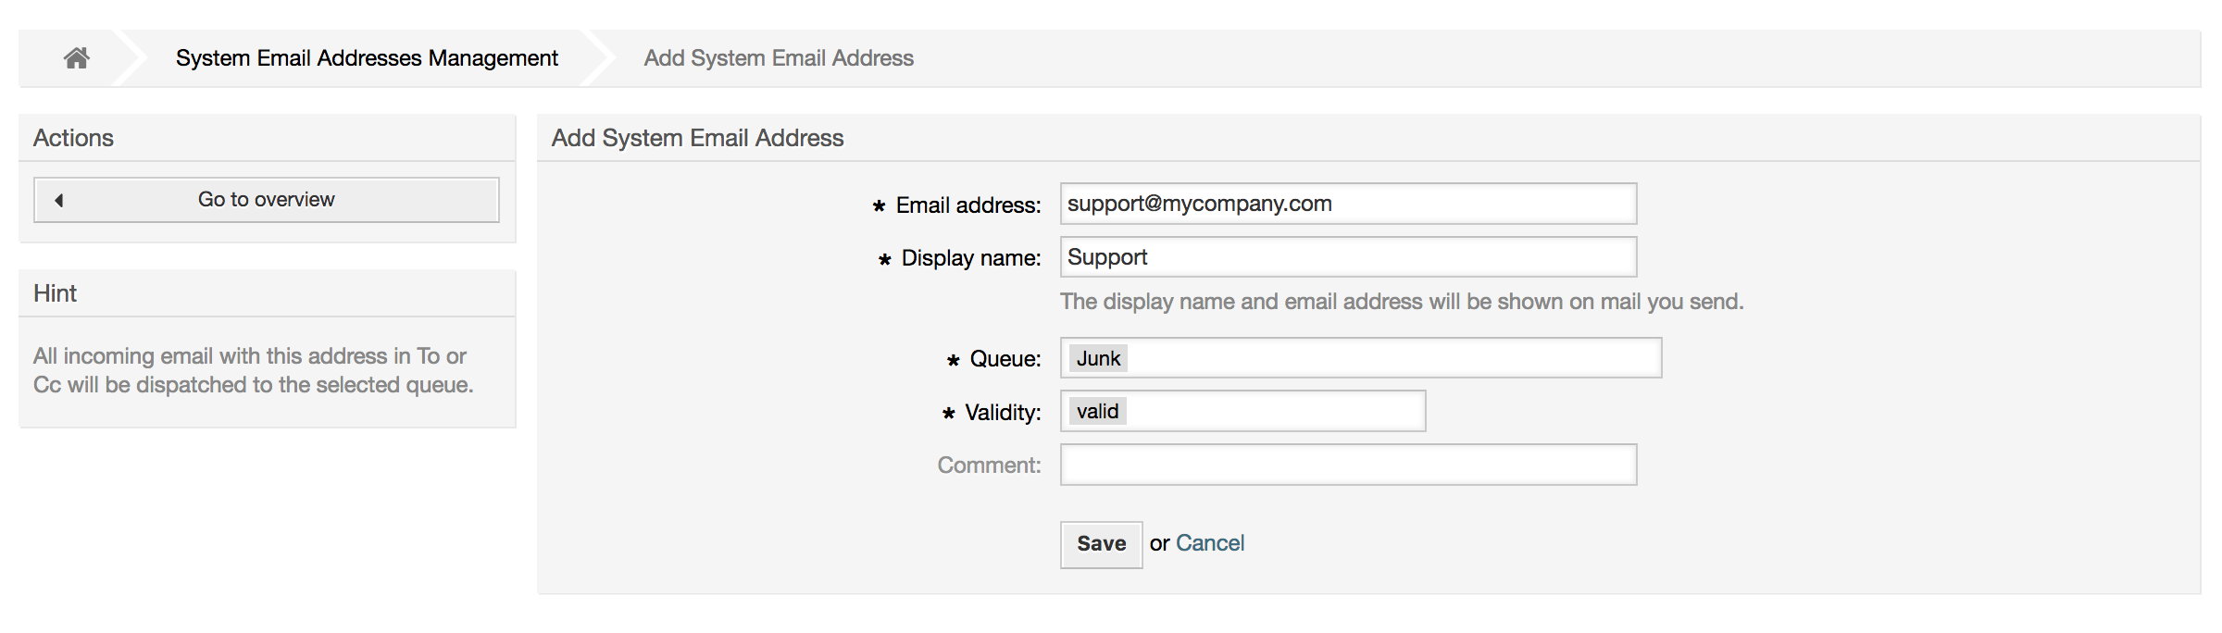Image resolution: width=2222 pixels, height=633 pixels.
Task: Open the Validity dropdown
Action: click(1242, 410)
